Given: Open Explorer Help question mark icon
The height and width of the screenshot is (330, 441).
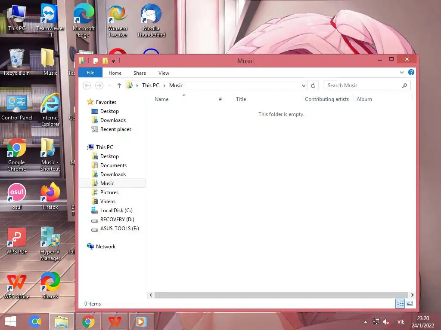Looking at the screenshot, I should pyautogui.click(x=411, y=72).
